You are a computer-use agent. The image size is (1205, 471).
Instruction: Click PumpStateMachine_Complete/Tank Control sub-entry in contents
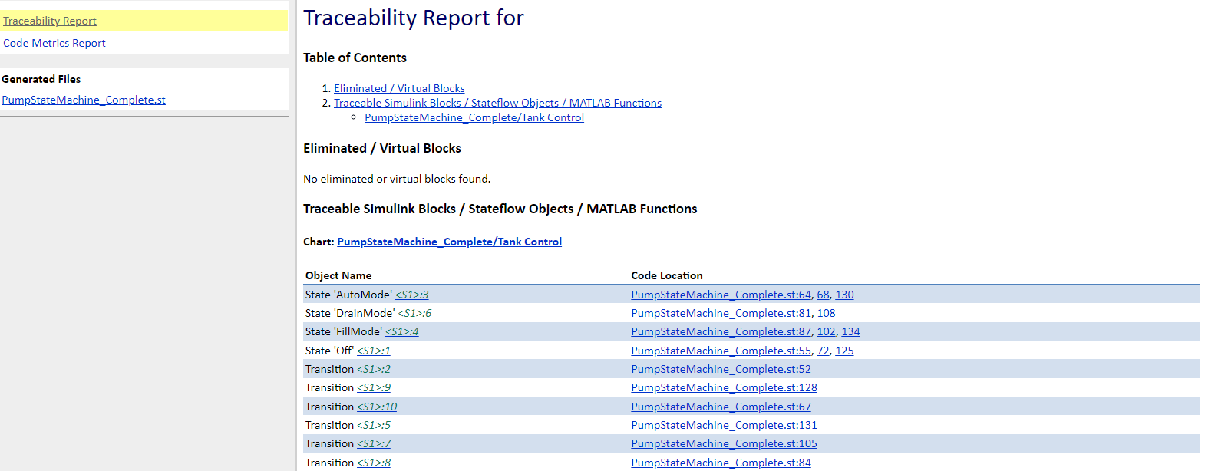(x=474, y=117)
